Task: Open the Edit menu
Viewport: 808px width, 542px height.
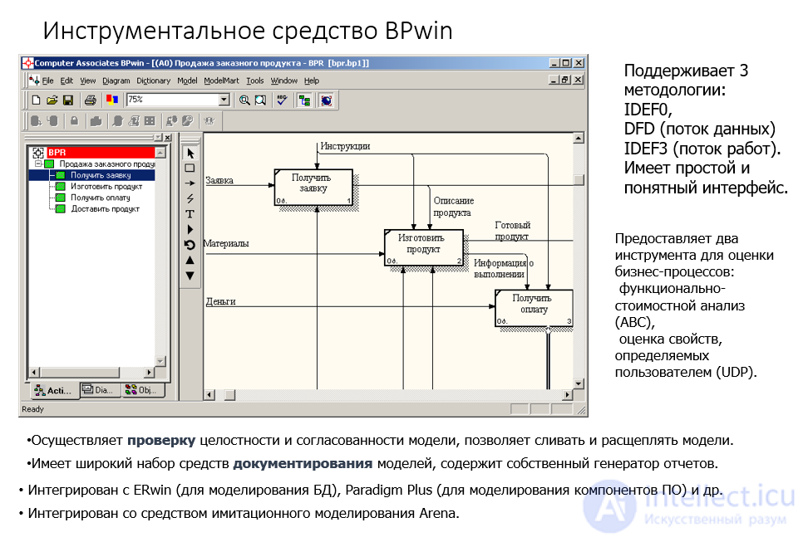Action: pyautogui.click(x=67, y=81)
